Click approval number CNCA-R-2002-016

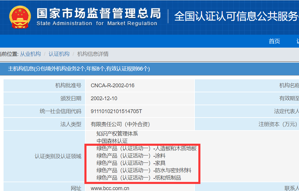point(112,86)
